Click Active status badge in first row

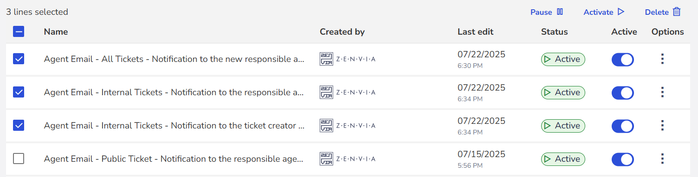click(563, 59)
